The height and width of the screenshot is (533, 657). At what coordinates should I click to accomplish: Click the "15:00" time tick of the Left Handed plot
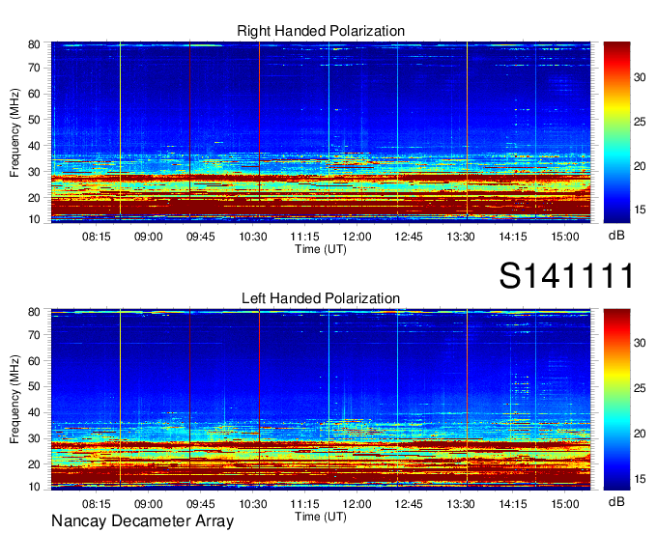(565, 504)
